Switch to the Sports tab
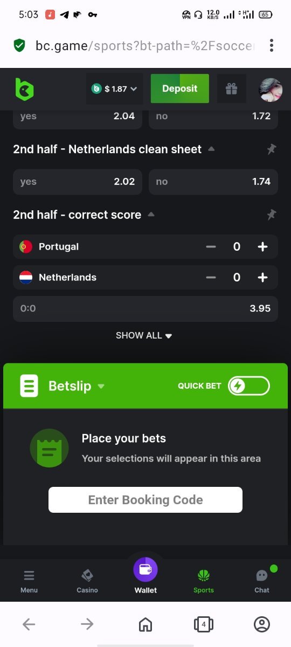 [204, 581]
